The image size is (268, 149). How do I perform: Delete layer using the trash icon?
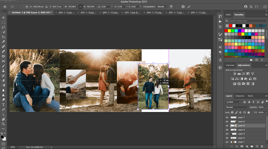[262, 146]
